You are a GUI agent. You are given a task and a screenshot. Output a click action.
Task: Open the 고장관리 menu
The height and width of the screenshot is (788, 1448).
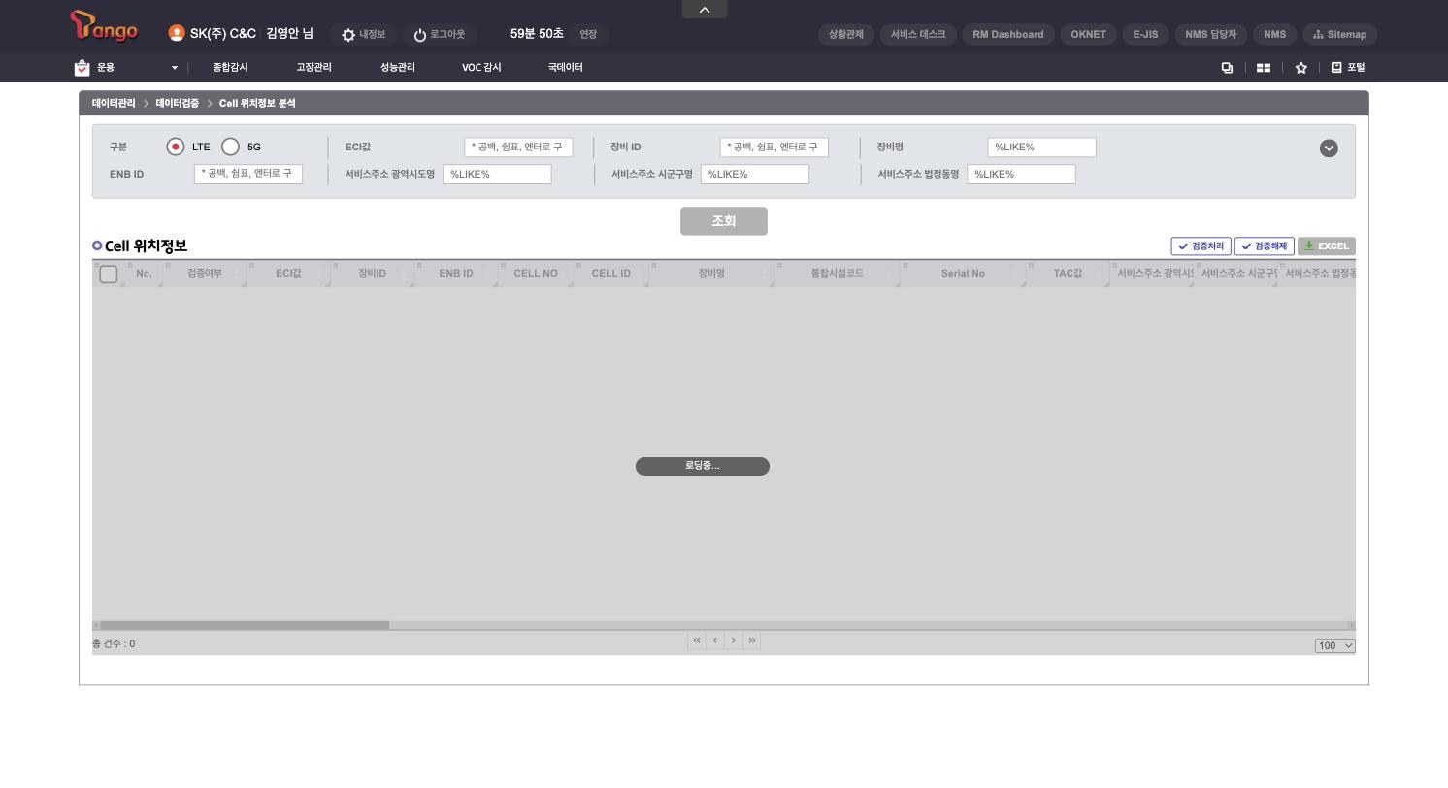pyautogui.click(x=313, y=68)
